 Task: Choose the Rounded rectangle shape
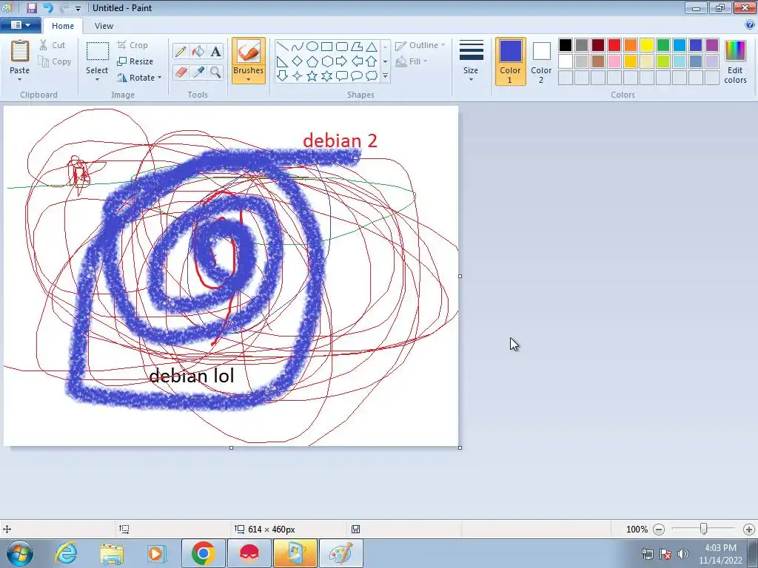click(x=342, y=47)
